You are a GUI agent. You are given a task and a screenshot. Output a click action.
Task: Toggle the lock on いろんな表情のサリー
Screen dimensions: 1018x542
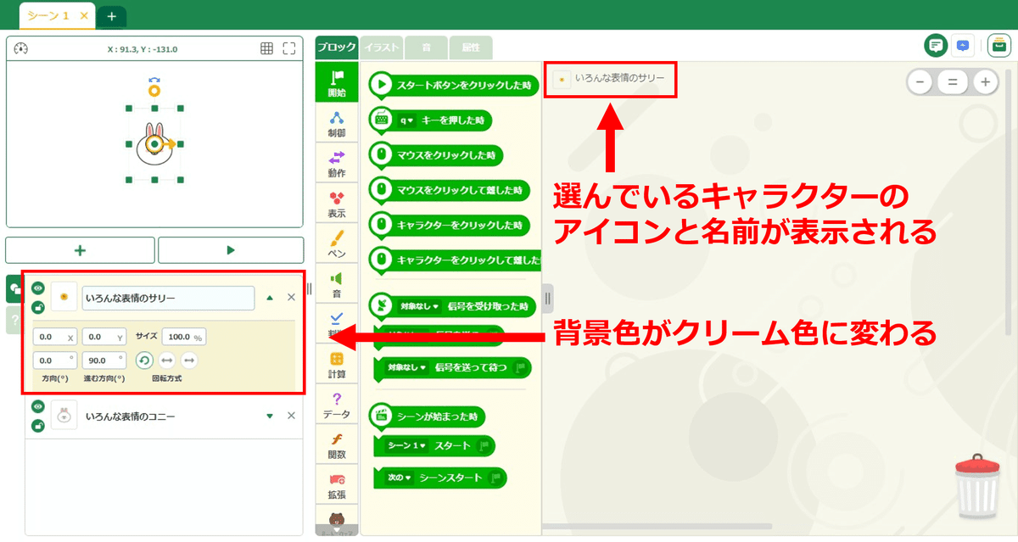[38, 307]
